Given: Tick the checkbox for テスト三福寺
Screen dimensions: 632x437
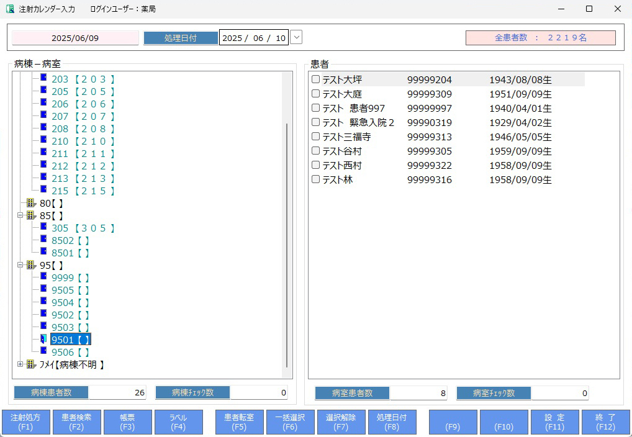Looking at the screenshot, I should [x=315, y=137].
